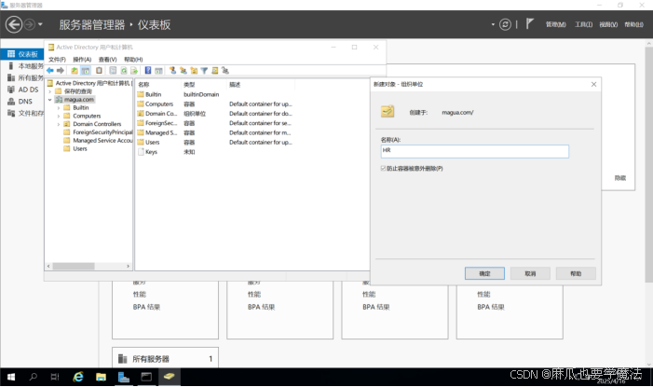Toggle Show/Hide Console Tree toolbar icon
Screen dimensions: 653x387
pos(86,71)
